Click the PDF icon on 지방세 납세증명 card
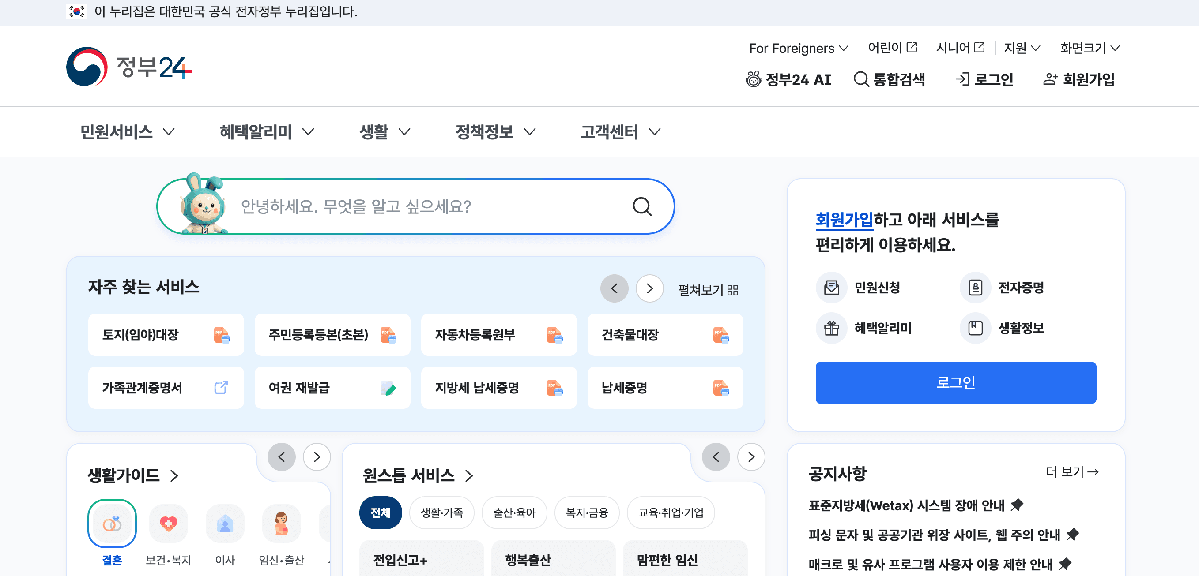This screenshot has height=576, width=1199. tap(555, 388)
